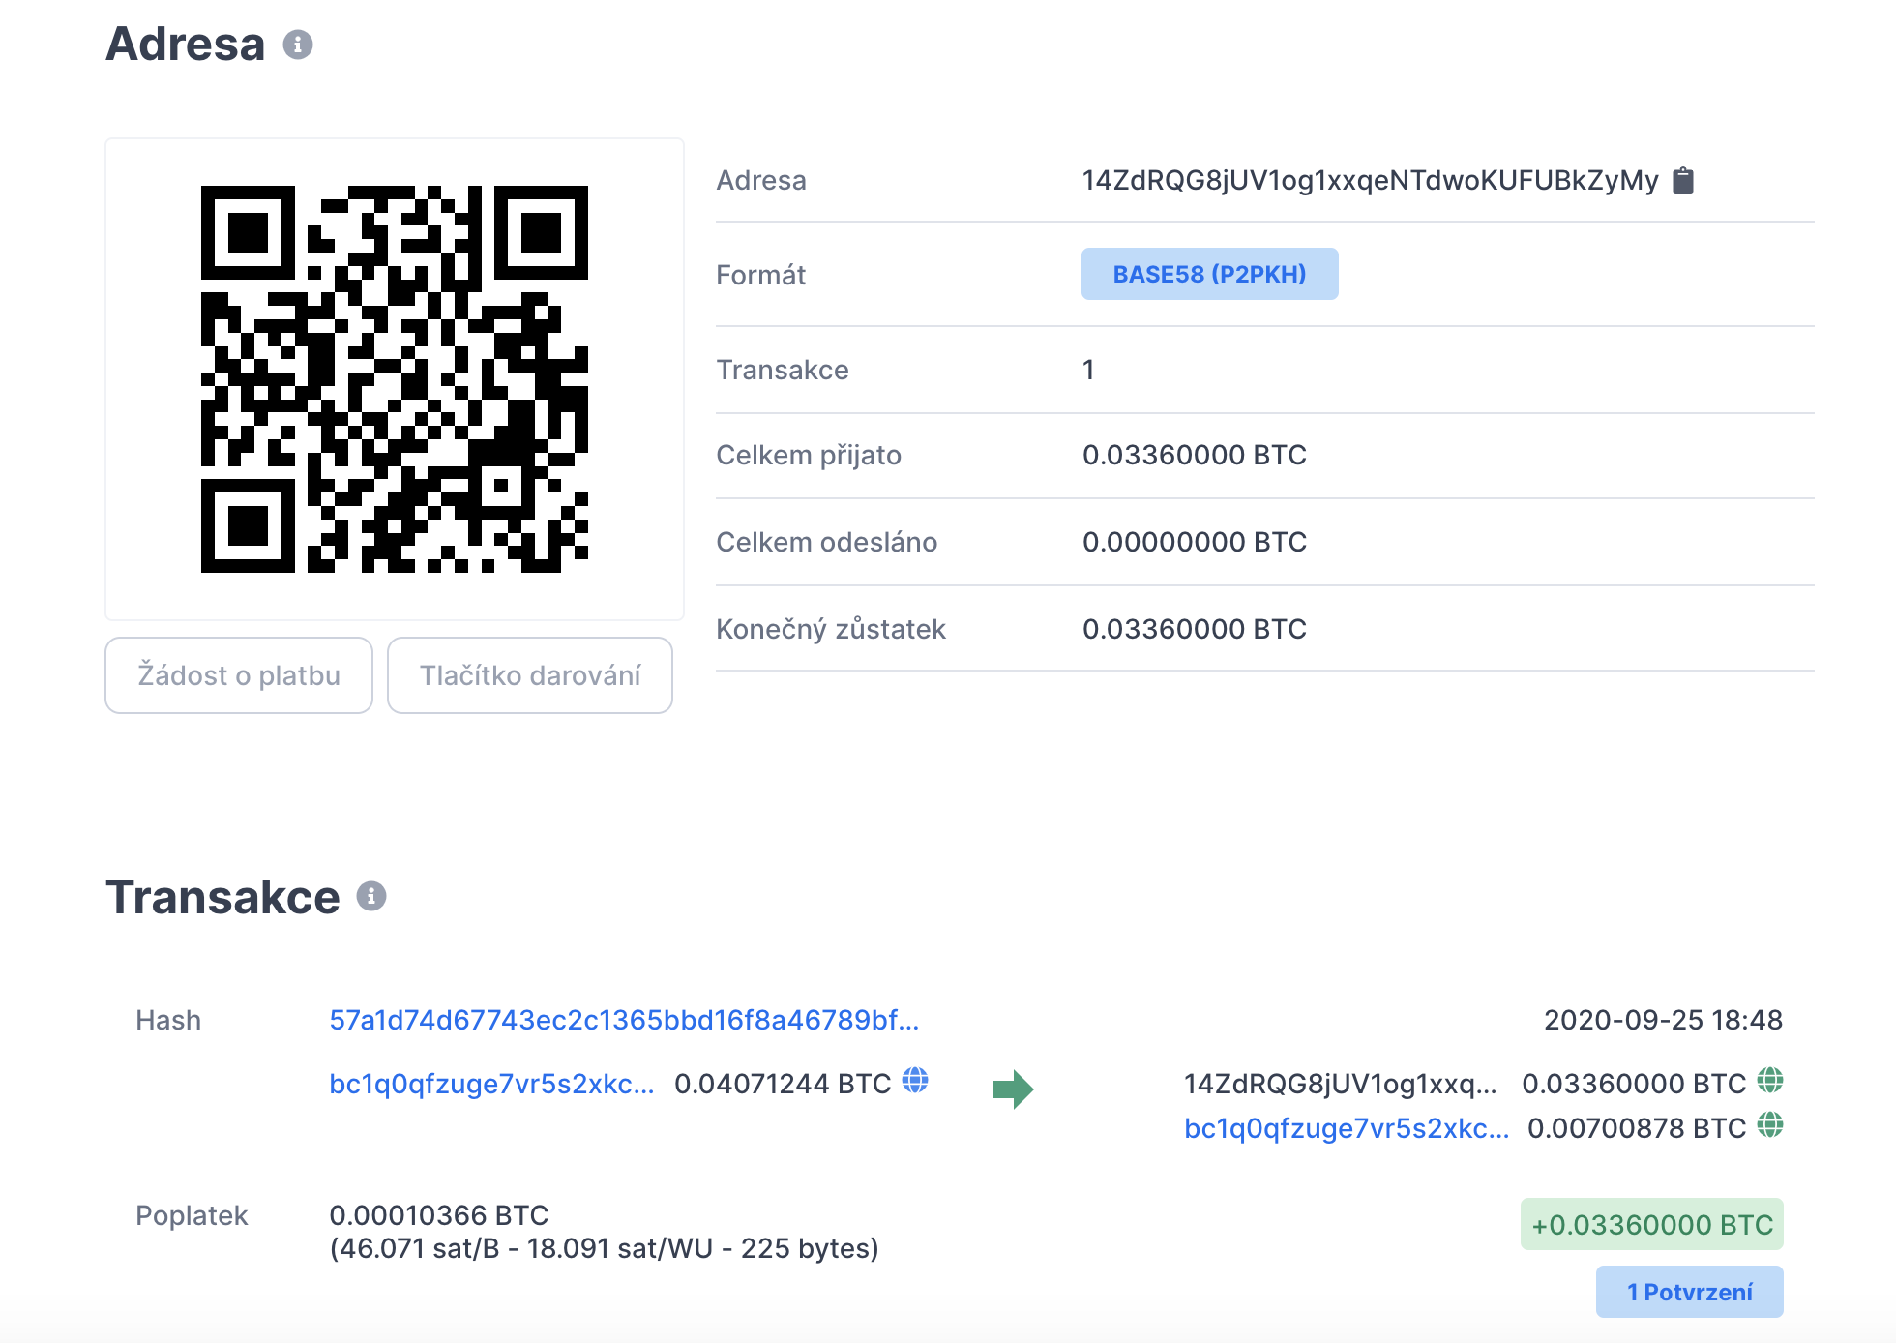Open the output change address bc1q0qfzuge7vr5s2xkc... link
This screenshot has height=1343, width=1896.
click(x=1346, y=1128)
